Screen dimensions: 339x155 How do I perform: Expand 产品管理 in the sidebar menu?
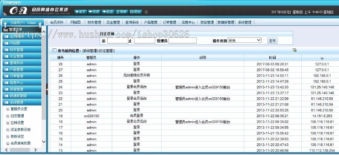coord(22,69)
